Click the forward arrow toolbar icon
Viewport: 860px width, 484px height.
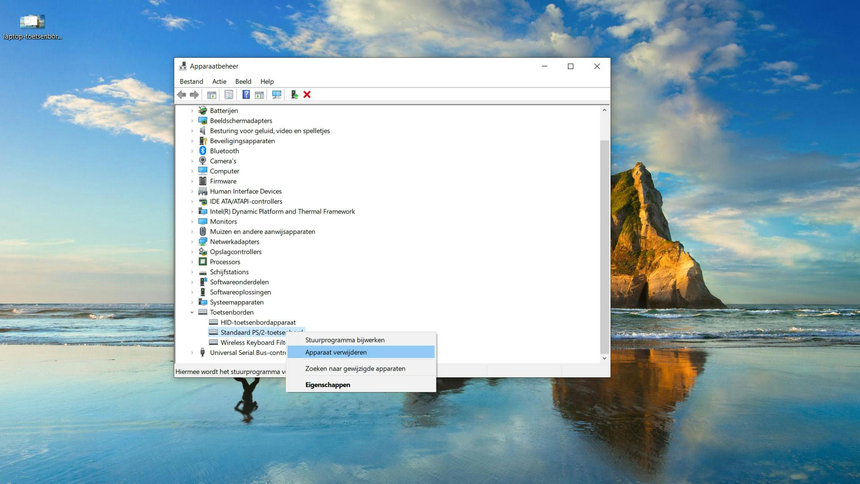(194, 95)
